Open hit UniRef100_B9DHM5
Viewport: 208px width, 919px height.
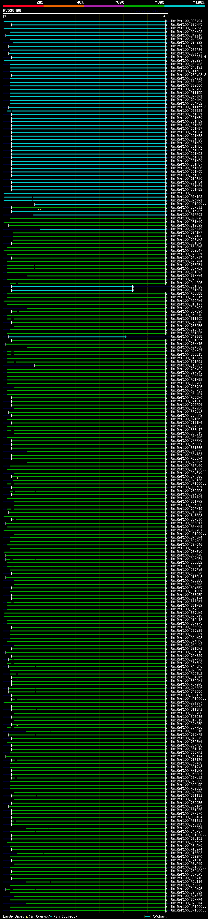(187, 25)
